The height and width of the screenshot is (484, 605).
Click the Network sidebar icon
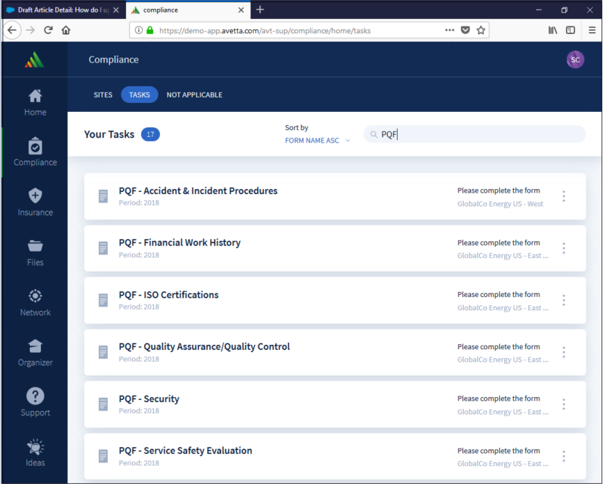coord(35,301)
